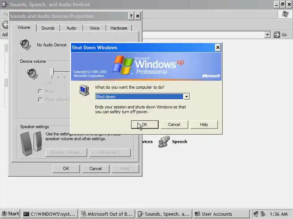Screen dimensions: 293x219
Task: Confirm shutdown with the OK button
Action: coord(145,124)
